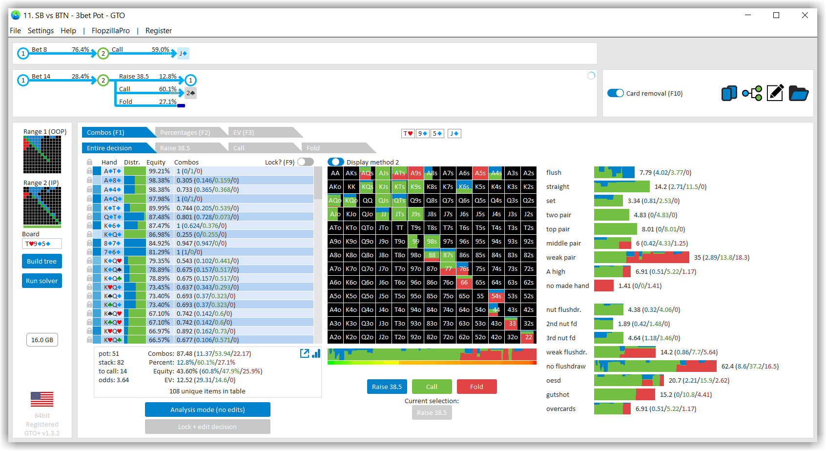The image size is (826, 451).
Task: Click the lock icon in table header
Action: click(89, 162)
